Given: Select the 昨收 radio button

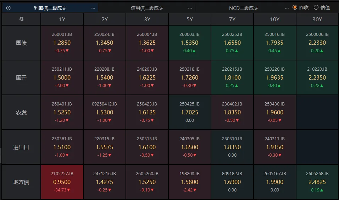Looking at the screenshot, I should point(295,7).
